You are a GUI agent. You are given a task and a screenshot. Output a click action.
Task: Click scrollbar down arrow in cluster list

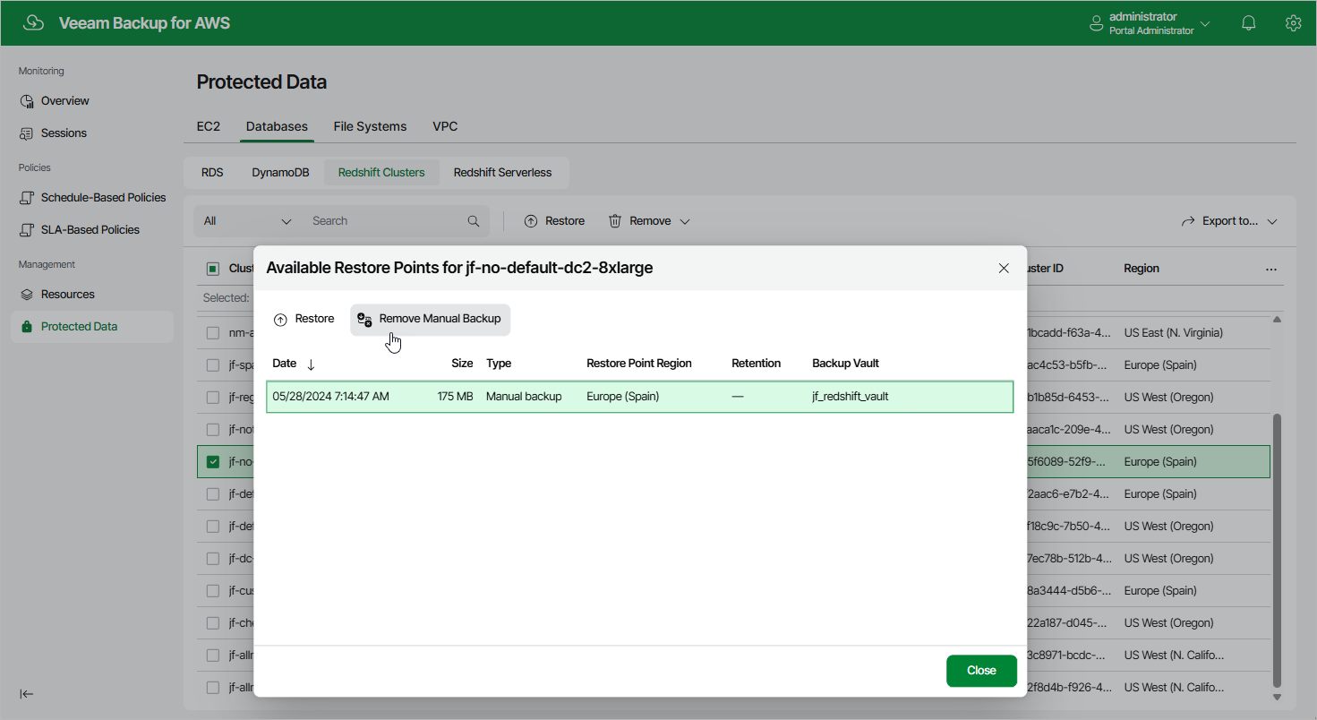[x=1277, y=697]
